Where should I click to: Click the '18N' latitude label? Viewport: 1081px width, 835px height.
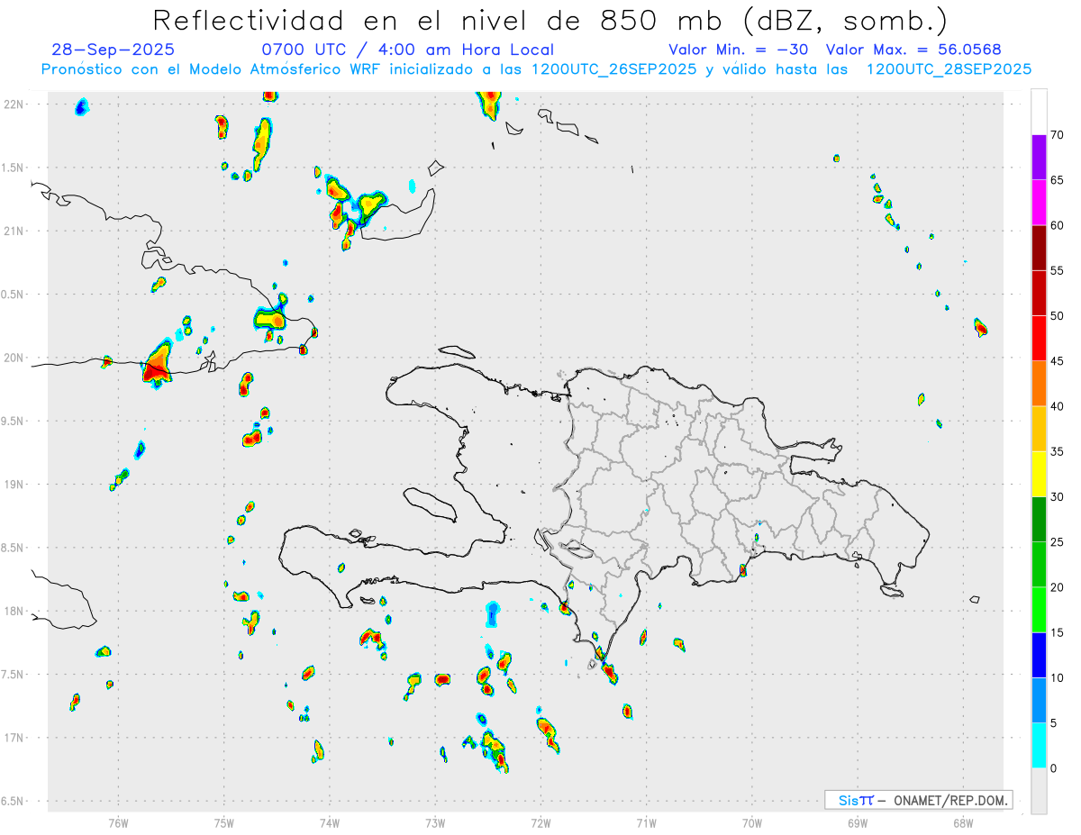tap(14, 611)
